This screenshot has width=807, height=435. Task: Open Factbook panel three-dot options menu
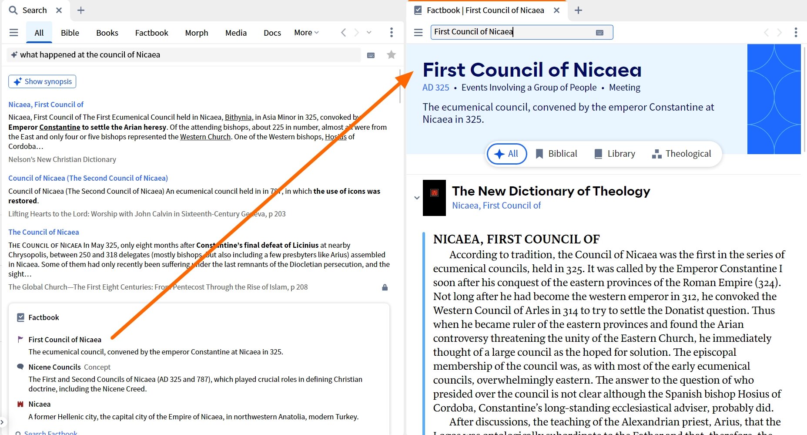pos(796,33)
